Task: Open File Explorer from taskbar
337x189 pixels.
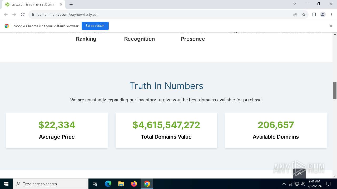Action: (121, 184)
